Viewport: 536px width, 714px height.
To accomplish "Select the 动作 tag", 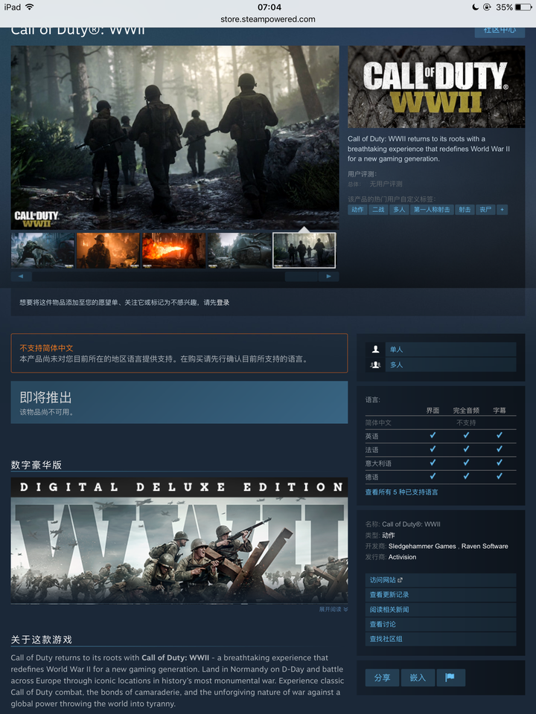I will pyautogui.click(x=358, y=210).
